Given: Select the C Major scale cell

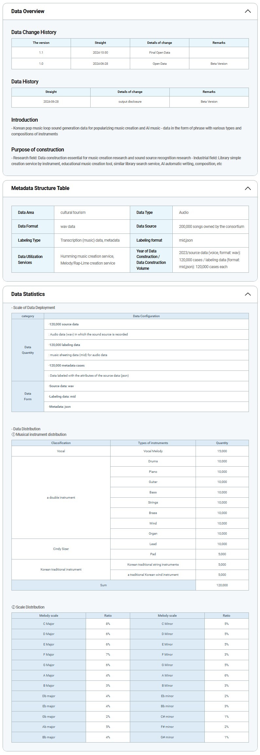Looking at the screenshot, I should pyautogui.click(x=49, y=624).
